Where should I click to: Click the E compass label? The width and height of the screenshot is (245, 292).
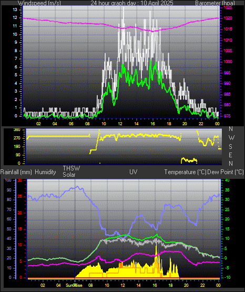coord(230,155)
